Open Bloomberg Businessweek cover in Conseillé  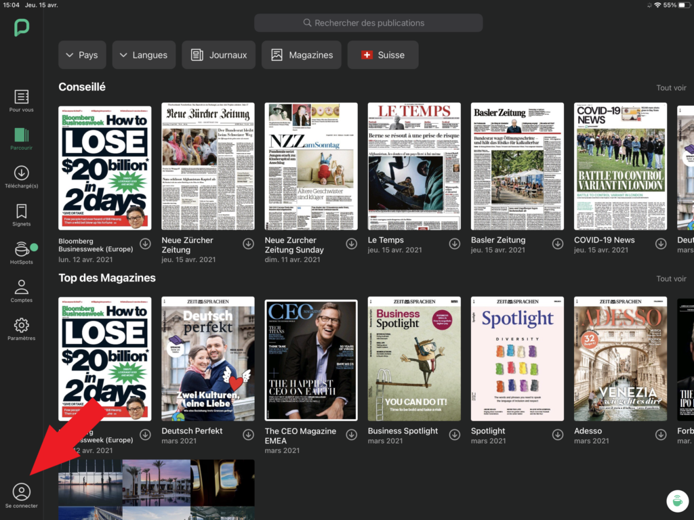pyautogui.click(x=105, y=168)
